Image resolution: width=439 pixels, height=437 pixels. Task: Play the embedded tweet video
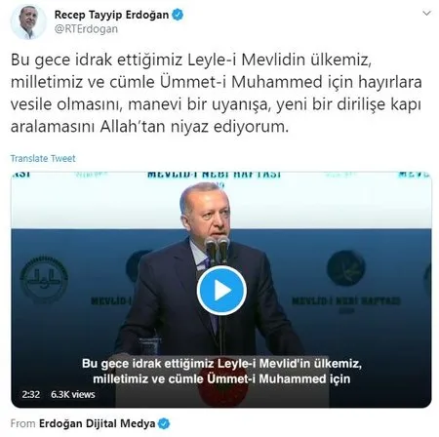click(x=221, y=291)
